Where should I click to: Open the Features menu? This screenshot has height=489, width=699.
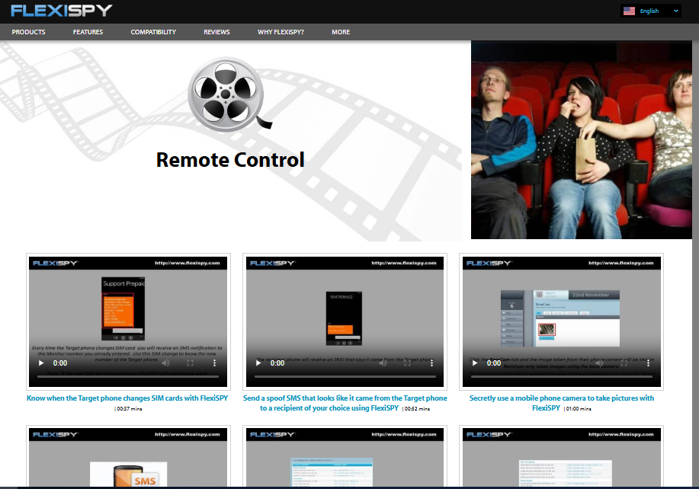[88, 32]
